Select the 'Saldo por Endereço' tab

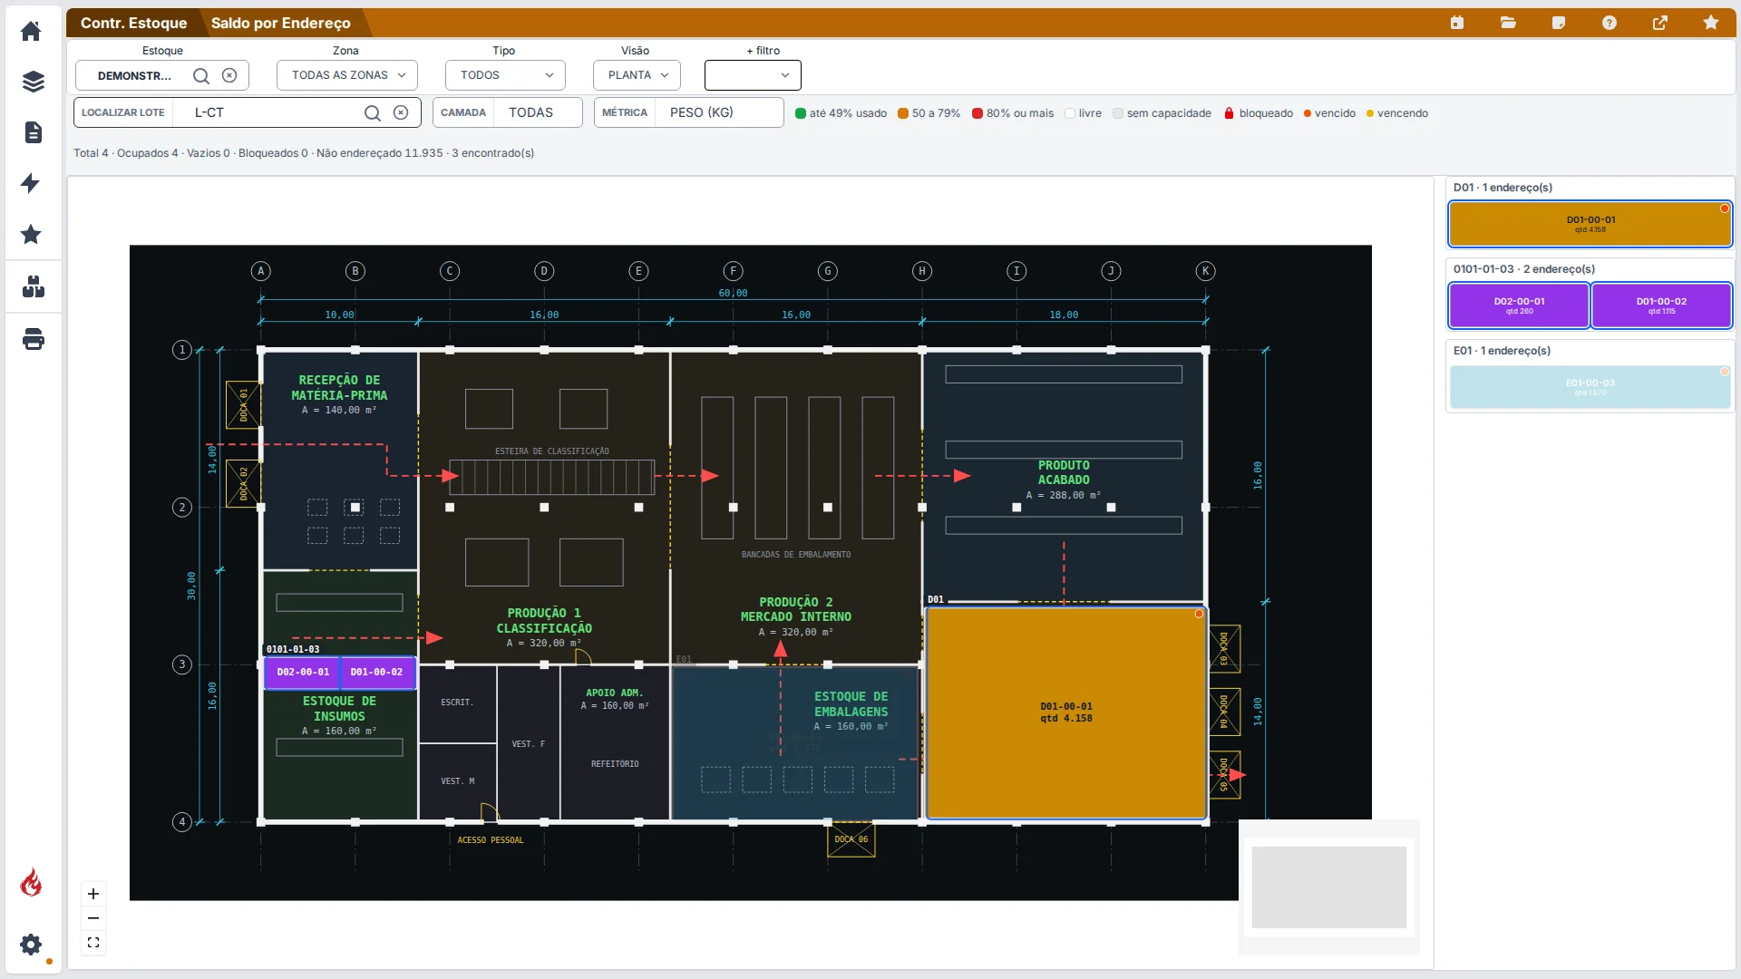click(280, 23)
